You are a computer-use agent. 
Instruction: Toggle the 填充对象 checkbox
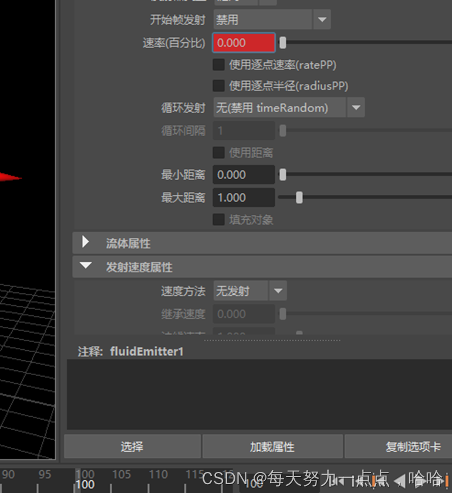[x=218, y=220]
